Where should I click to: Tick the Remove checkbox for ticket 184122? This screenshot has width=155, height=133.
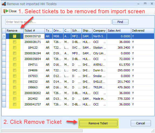tap(15, 48)
